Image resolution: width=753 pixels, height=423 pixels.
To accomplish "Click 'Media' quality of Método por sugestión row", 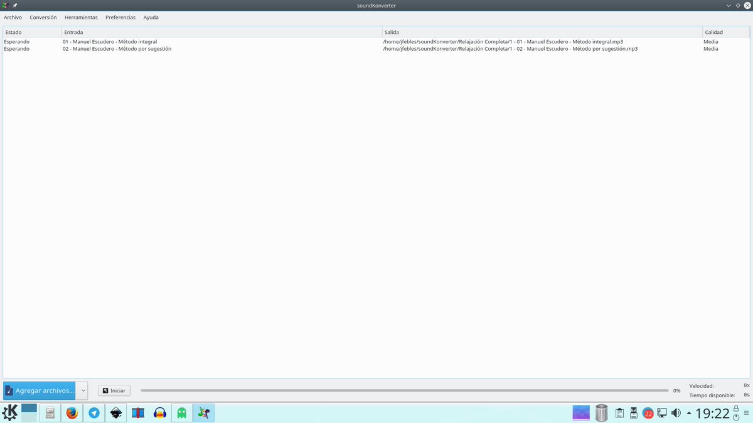I will click(711, 48).
